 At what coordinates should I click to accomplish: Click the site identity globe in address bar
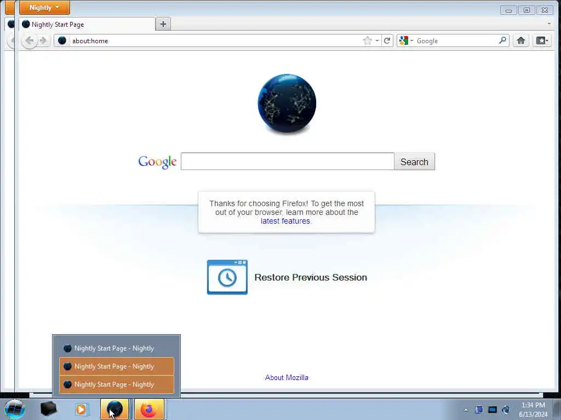click(x=62, y=40)
